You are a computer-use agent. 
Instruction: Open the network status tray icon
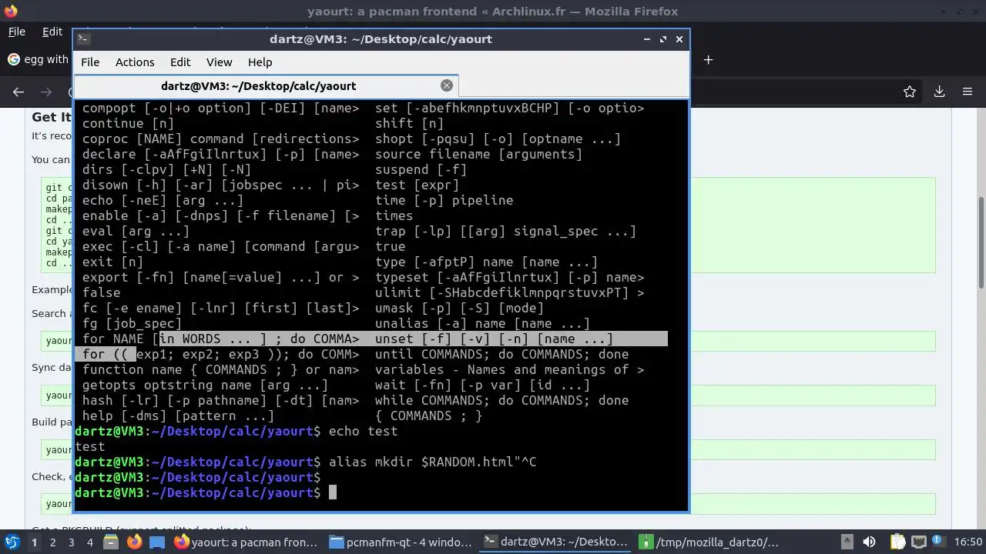pos(919,542)
